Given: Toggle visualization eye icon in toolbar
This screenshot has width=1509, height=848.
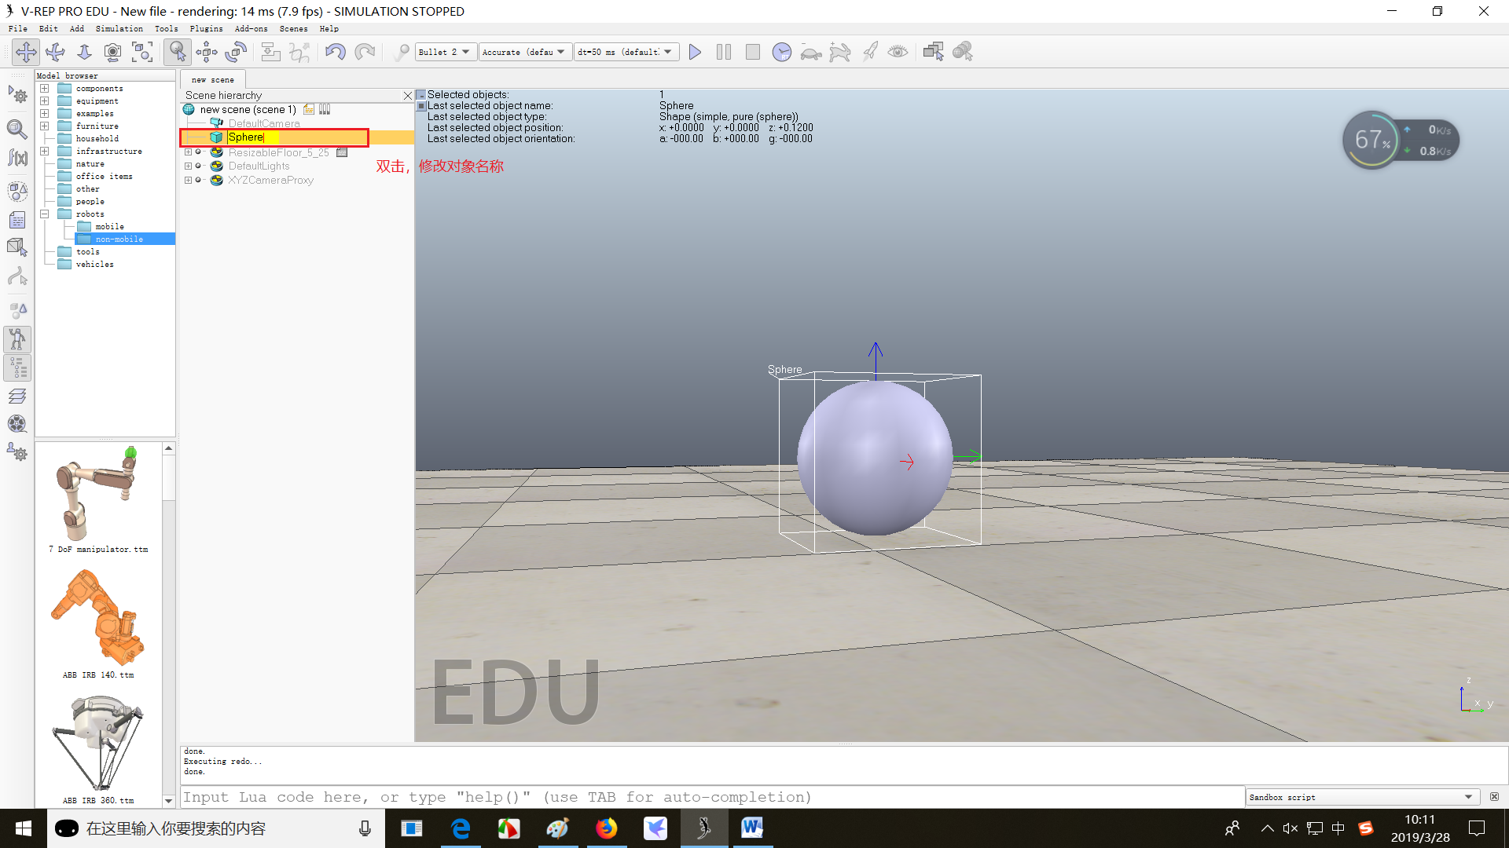Looking at the screenshot, I should click(898, 52).
